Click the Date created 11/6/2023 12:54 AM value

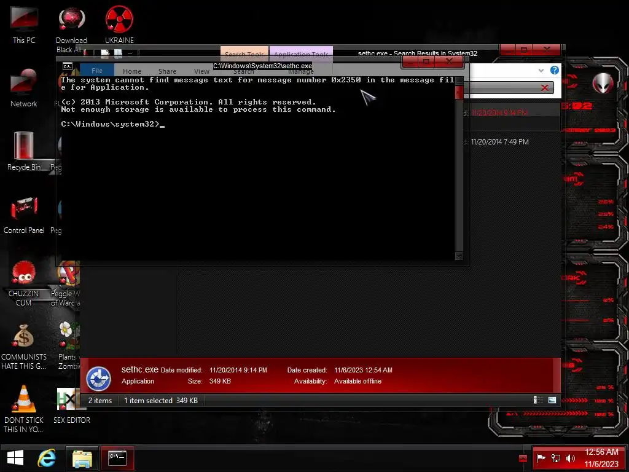pyautogui.click(x=363, y=370)
